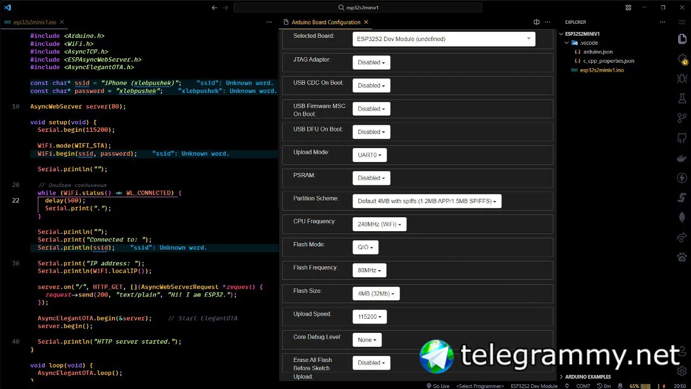Click the server.begin() code line

(65, 326)
